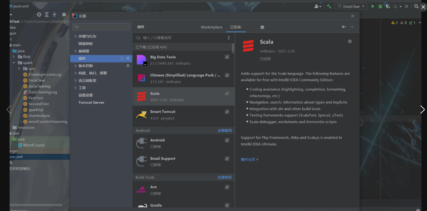Open 高级设置 settings page
The width and height of the screenshot is (427, 211).
(86, 95)
